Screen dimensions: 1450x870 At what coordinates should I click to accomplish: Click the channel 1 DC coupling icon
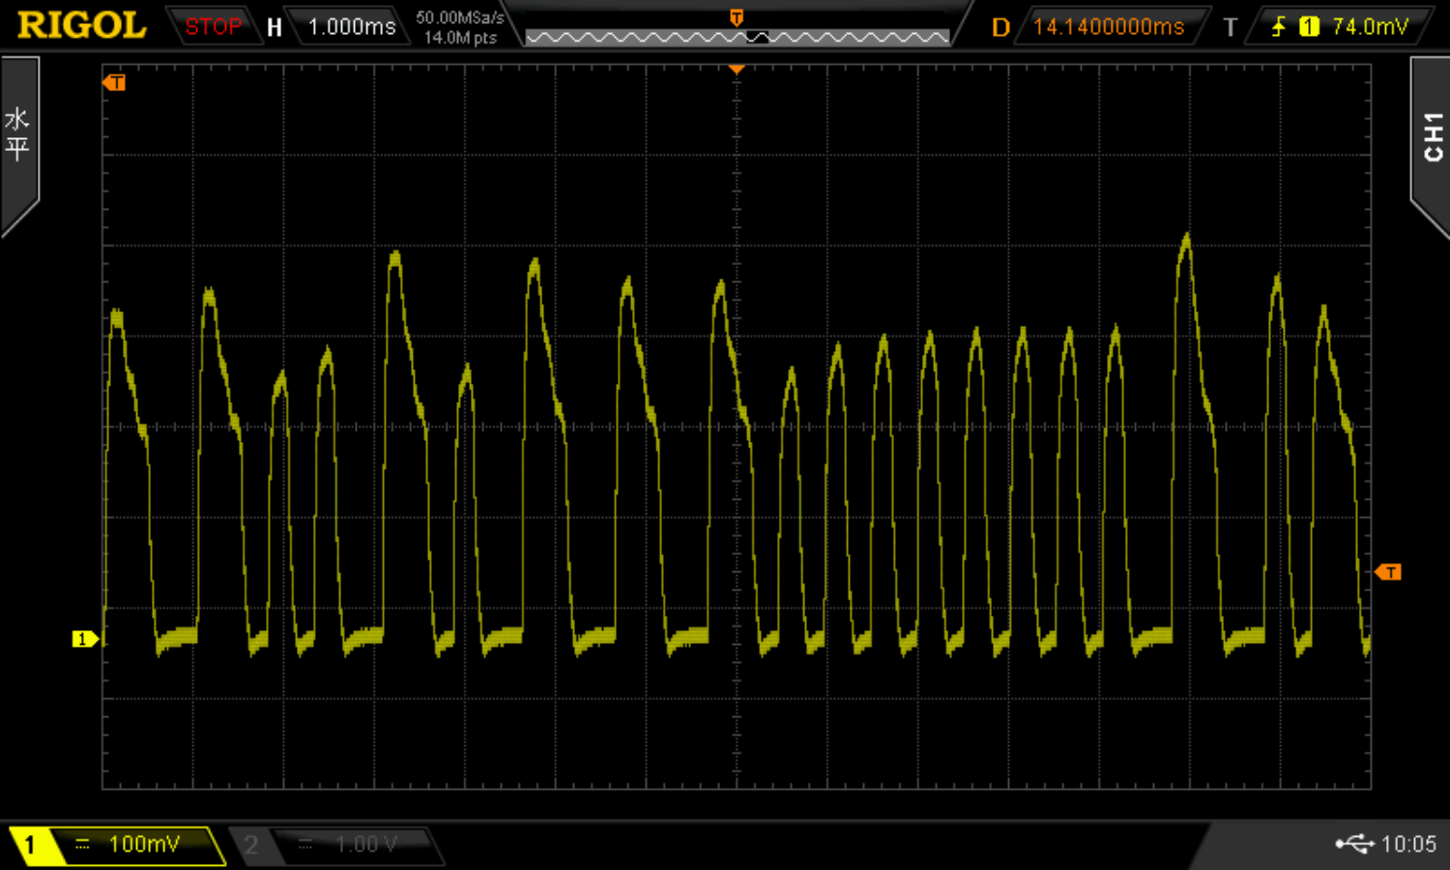click(82, 845)
